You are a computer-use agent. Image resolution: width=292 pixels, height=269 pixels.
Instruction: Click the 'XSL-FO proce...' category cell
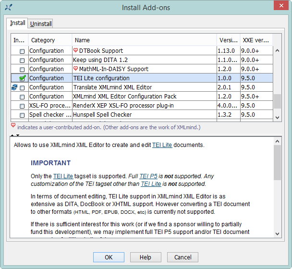[x=50, y=106]
